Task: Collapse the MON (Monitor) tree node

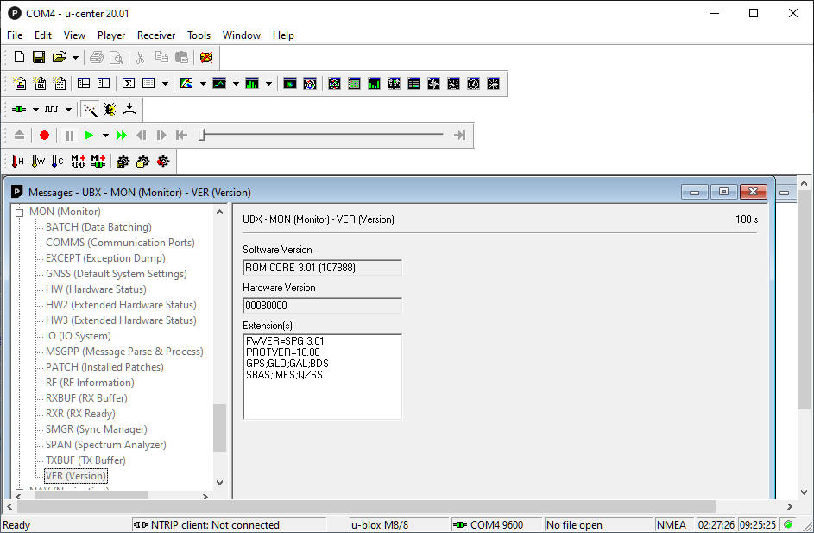Action: 19,212
